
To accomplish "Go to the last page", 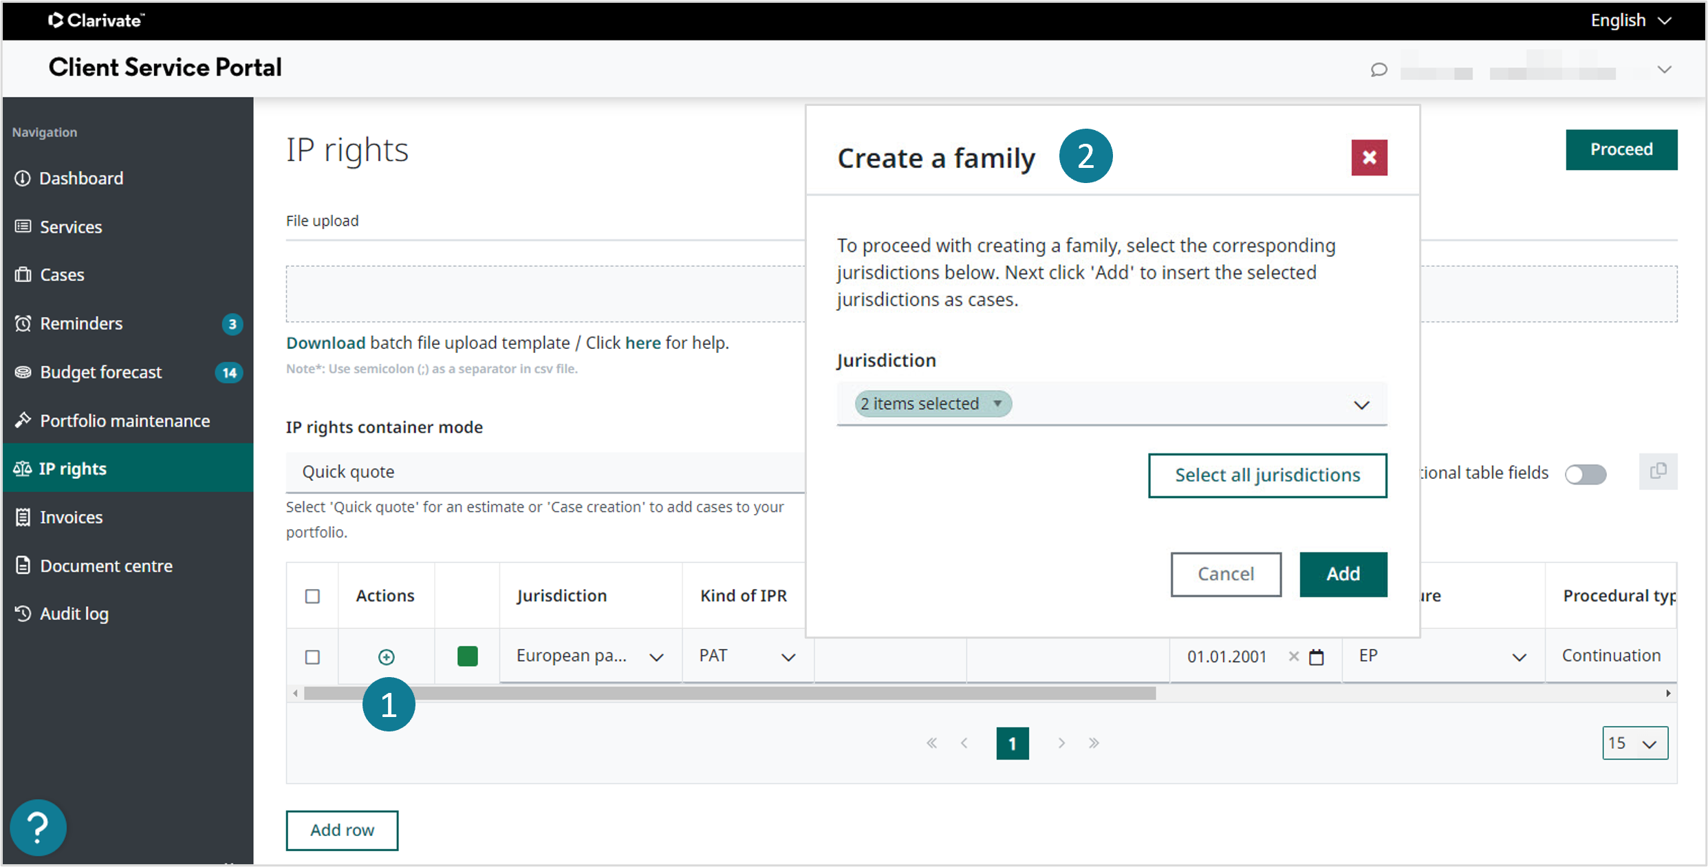I will coord(1094,743).
